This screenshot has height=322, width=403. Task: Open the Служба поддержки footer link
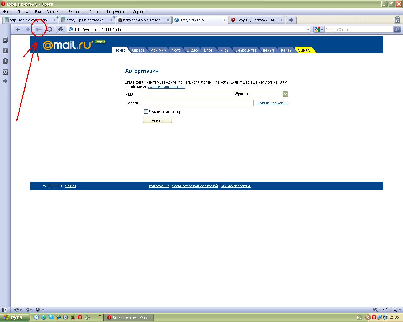(236, 186)
